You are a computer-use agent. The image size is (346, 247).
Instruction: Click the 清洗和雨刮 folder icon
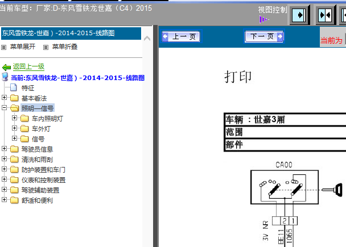pyautogui.click(x=14, y=159)
